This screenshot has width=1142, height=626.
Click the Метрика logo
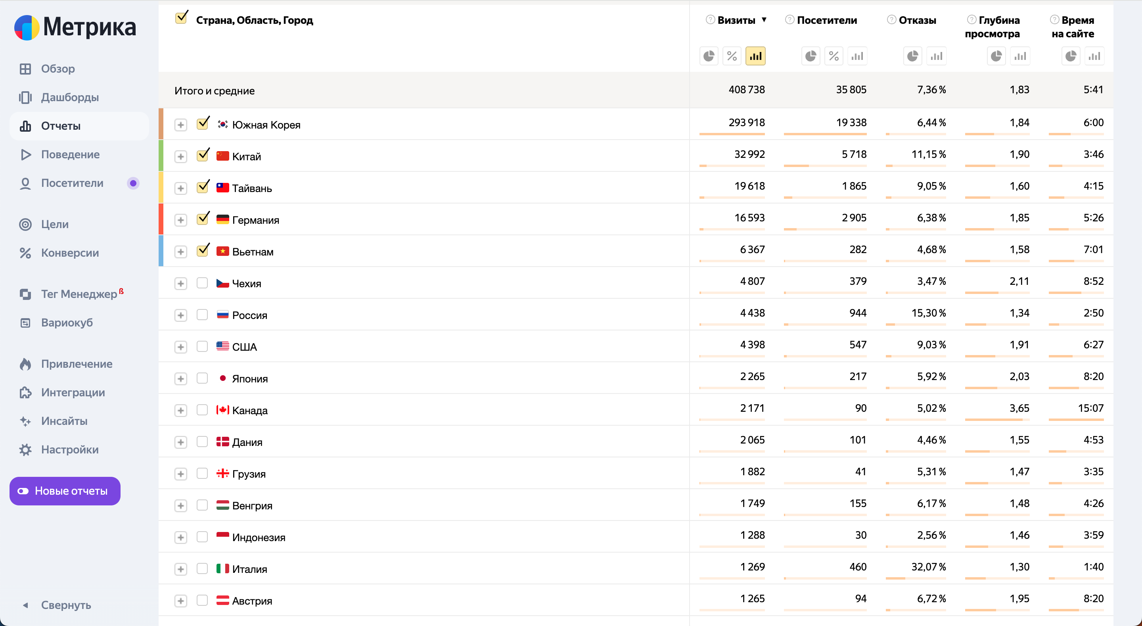tap(75, 27)
